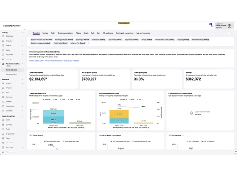Click the Safety sidebar icon
Viewport: 237px width, 177px height.
[x=3, y=50]
